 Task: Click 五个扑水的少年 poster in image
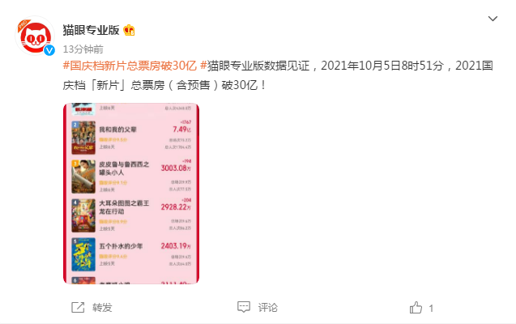pos(83,254)
